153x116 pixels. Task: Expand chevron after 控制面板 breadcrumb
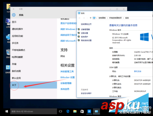tap(107, 18)
